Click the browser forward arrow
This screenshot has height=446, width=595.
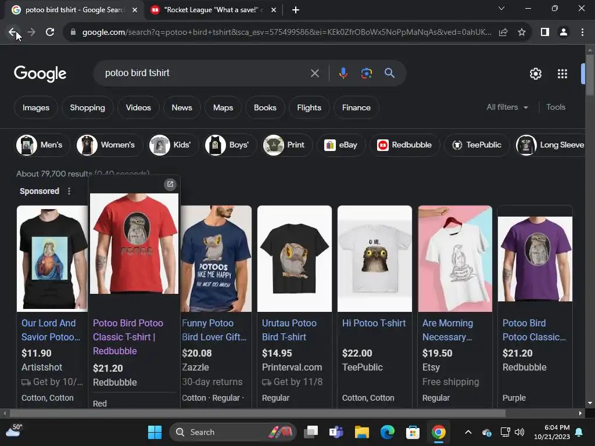coord(31,33)
